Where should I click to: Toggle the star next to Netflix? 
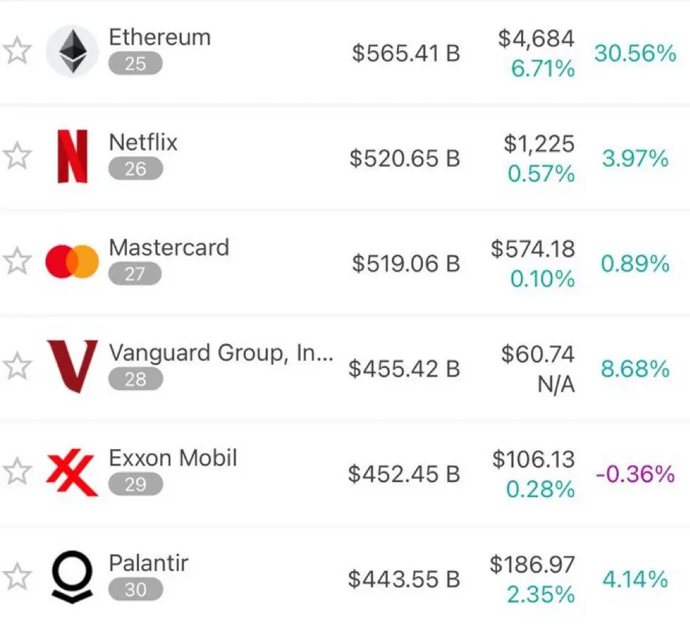[x=17, y=156]
